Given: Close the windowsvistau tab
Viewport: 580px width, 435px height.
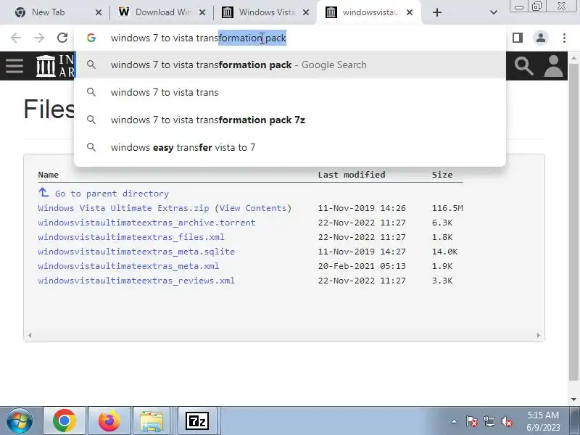Looking at the screenshot, I should pos(410,12).
